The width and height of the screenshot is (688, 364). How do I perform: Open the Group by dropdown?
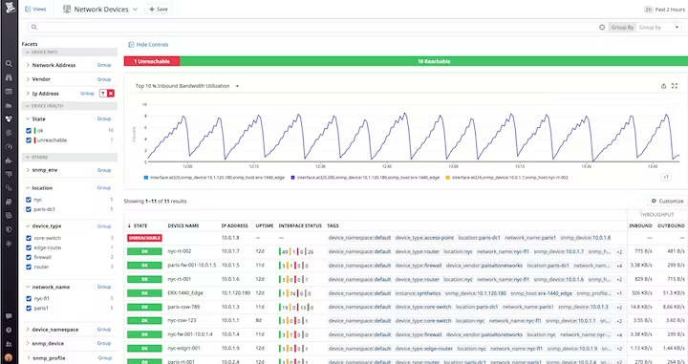coord(658,27)
